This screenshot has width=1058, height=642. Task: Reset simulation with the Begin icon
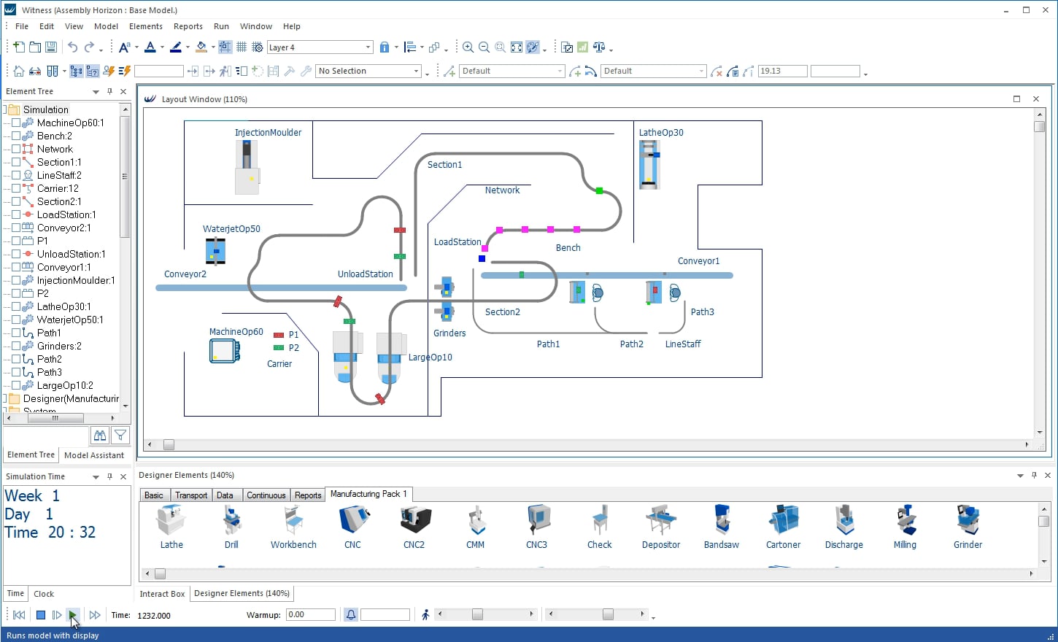[19, 615]
